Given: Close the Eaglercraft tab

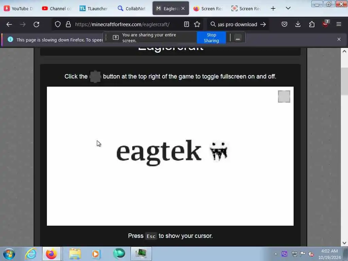Looking at the screenshot, I should click(x=183, y=8).
